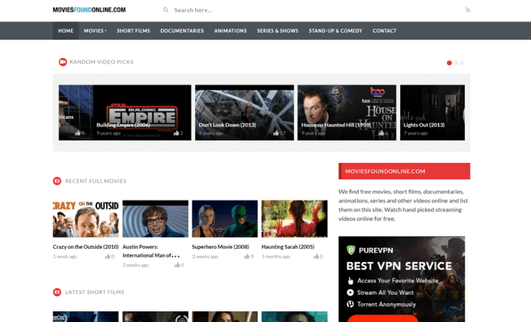The height and width of the screenshot is (322, 531).
Task: Go to the Home tab
Action: point(66,31)
